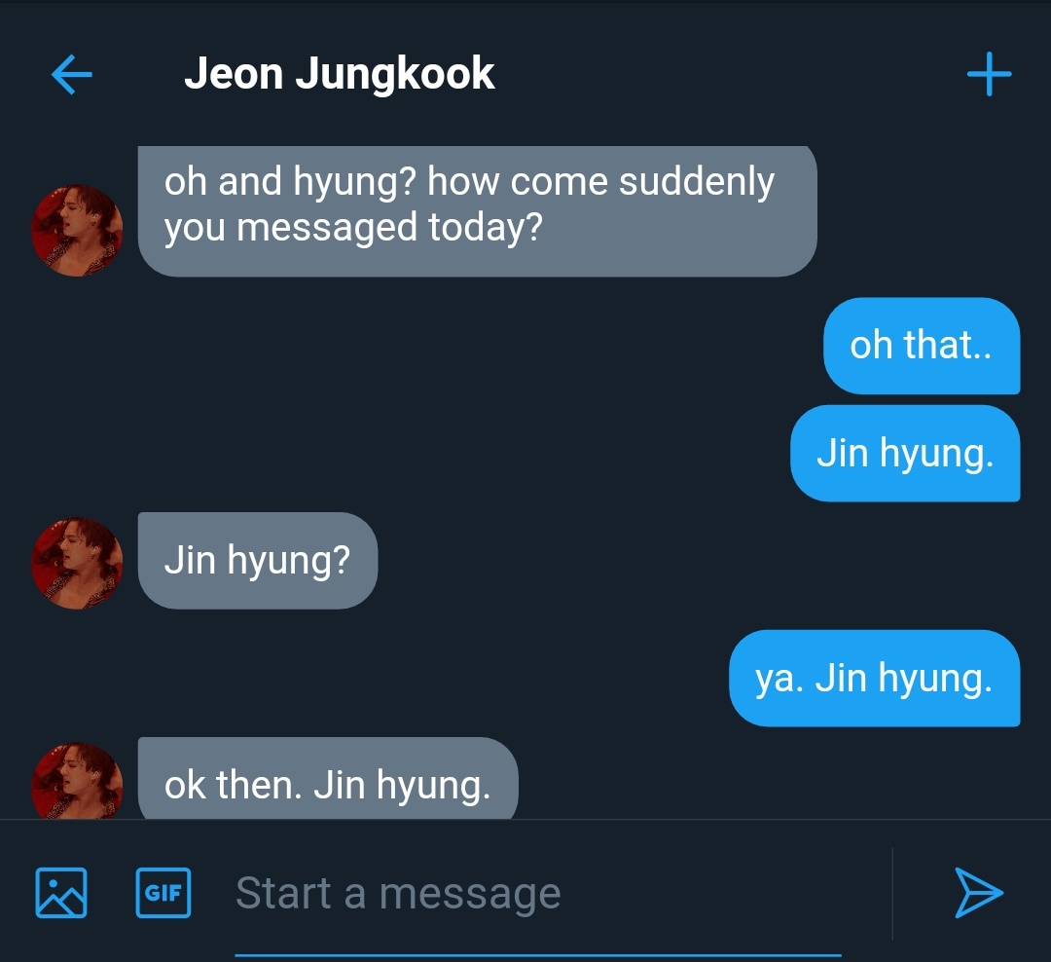Screen dimensions: 1051x962
Task: Open Jeon Jungkook conversation title
Action: pos(340,74)
